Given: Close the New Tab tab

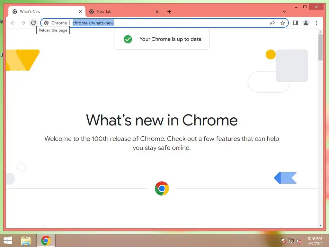Looking at the screenshot, I should point(157,12).
